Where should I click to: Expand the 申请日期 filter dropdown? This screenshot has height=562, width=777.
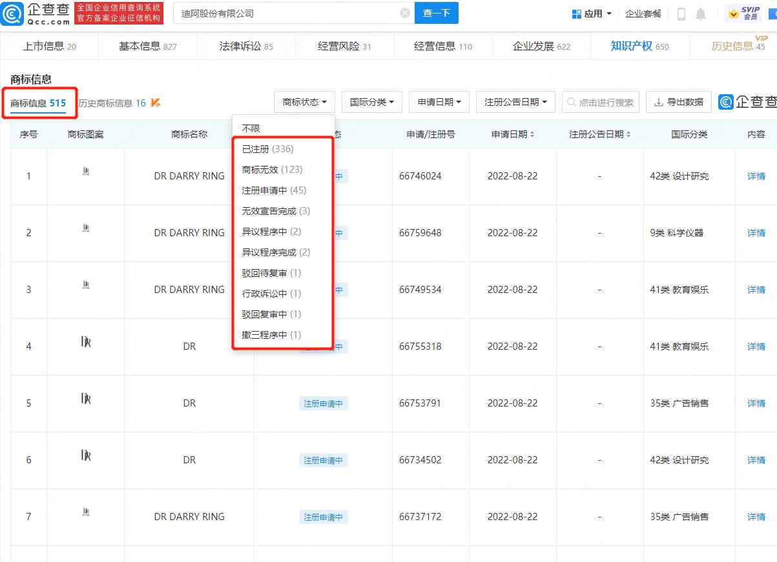[x=439, y=102]
